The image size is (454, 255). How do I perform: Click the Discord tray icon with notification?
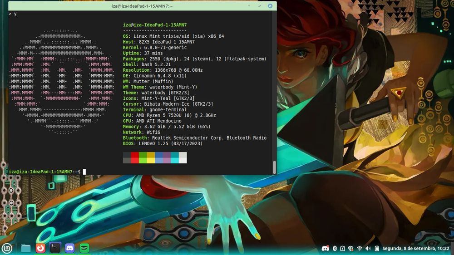tap(326, 248)
